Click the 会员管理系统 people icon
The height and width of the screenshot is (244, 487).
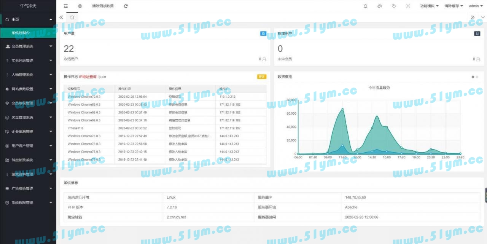[x=8, y=46]
